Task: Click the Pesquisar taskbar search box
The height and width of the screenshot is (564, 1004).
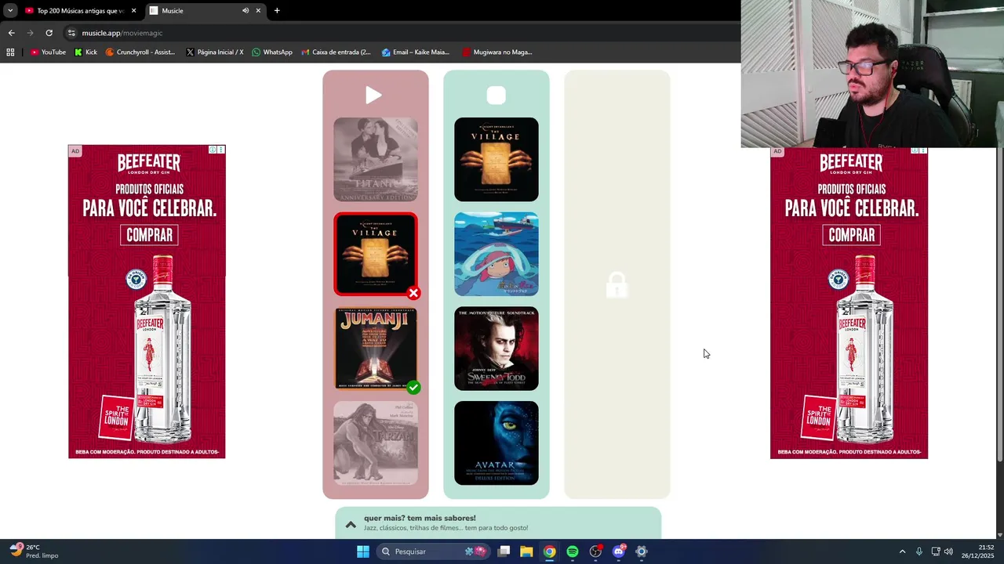Action: point(433,551)
